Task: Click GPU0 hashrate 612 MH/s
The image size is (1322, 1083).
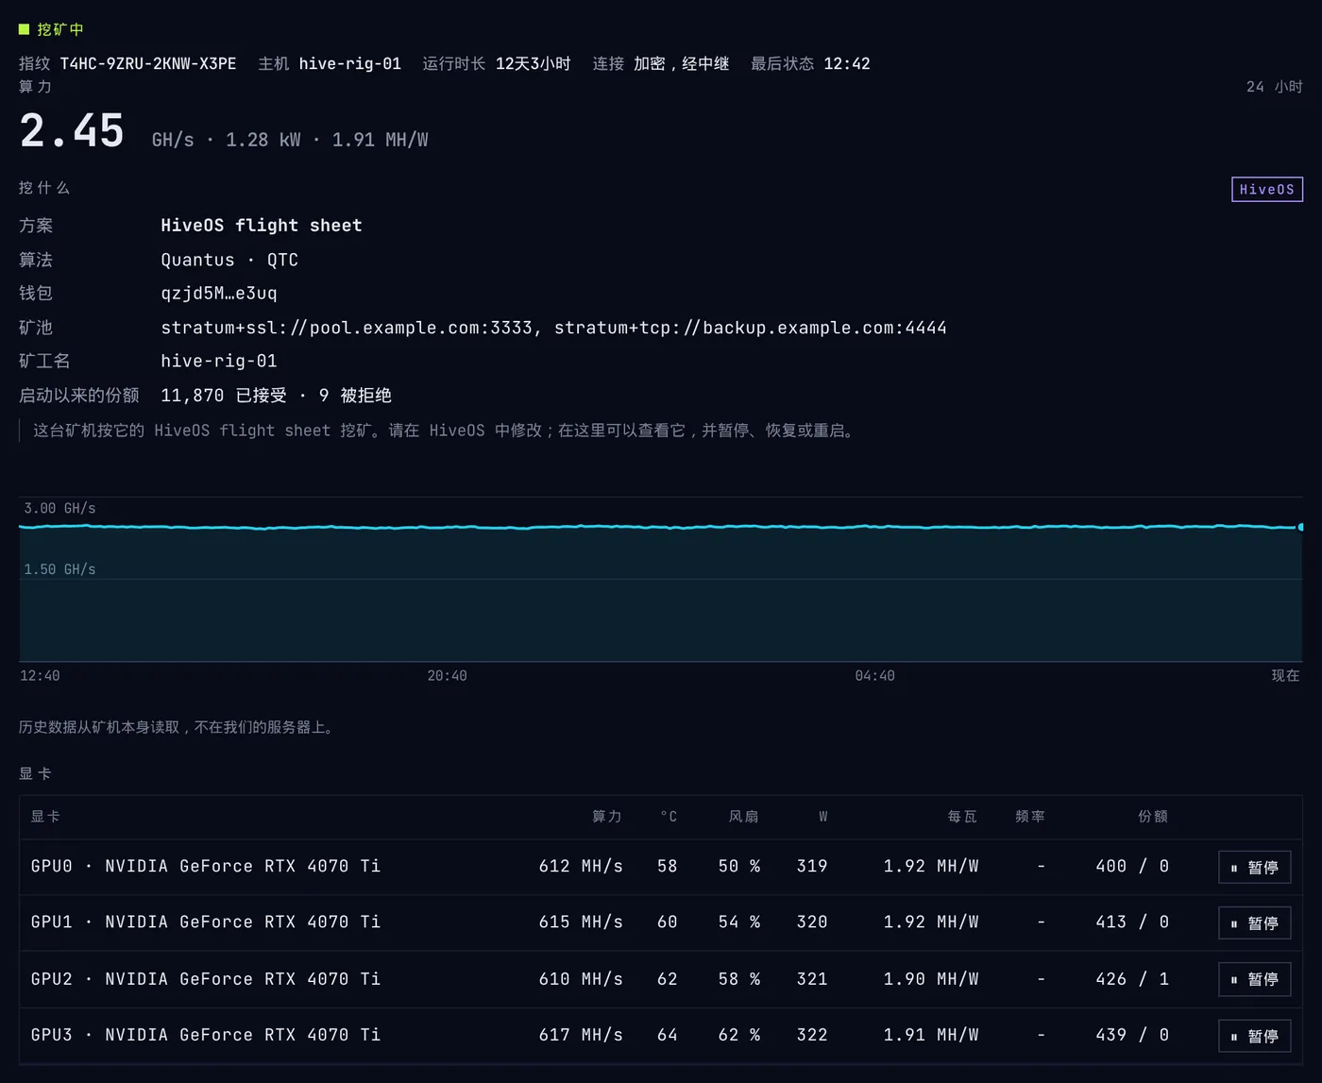Action: click(581, 867)
